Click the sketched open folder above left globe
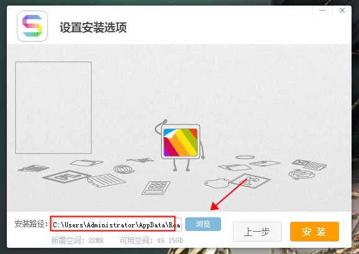The height and width of the screenshot is (254, 359). [86, 163]
